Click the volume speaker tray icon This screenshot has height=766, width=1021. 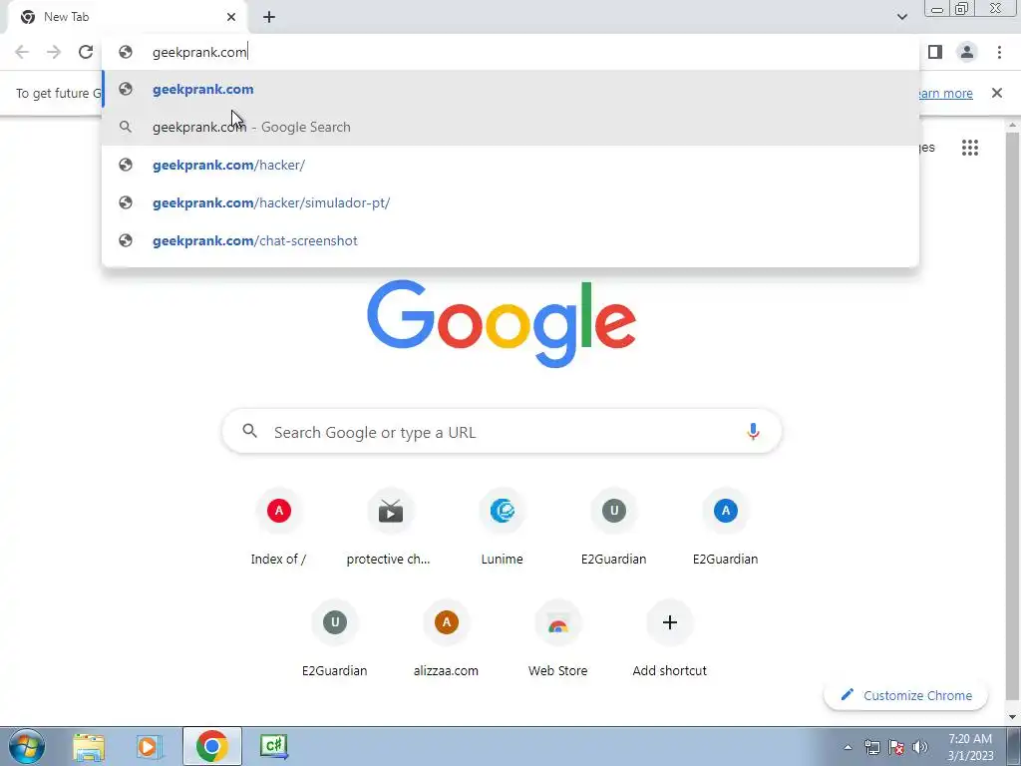coord(920,747)
